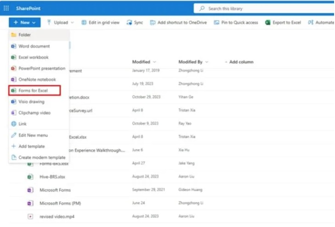Choose Export to Excel
The width and height of the screenshot is (335, 227).
pyautogui.click(x=287, y=22)
